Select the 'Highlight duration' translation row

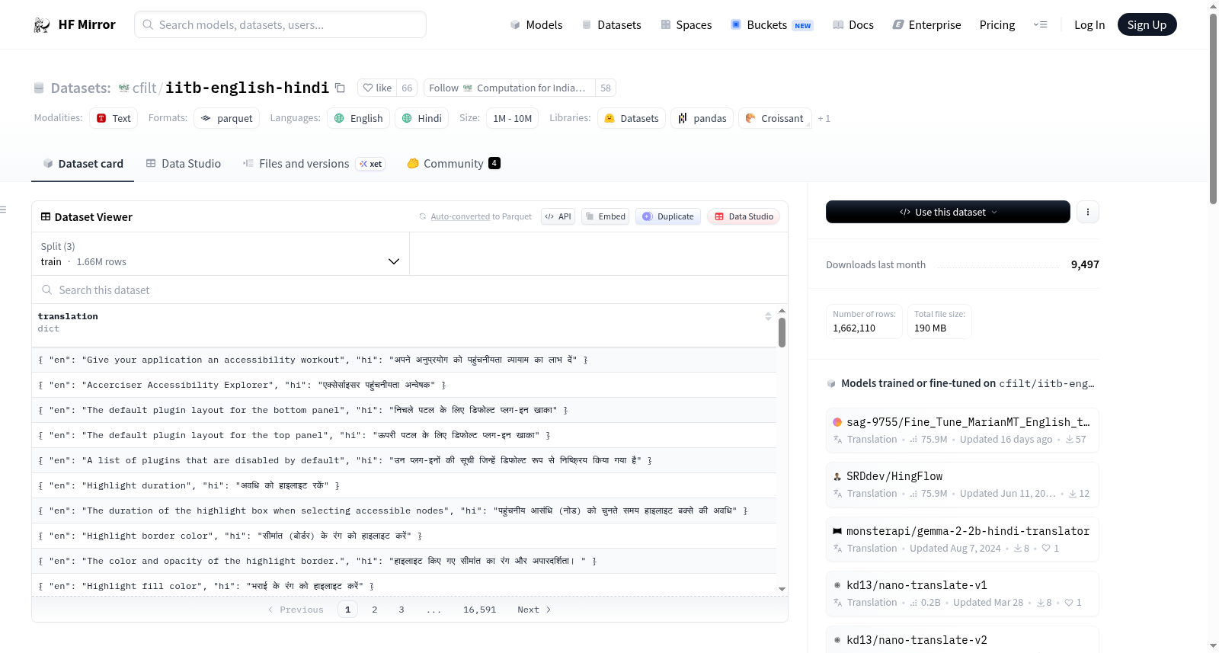(404, 485)
